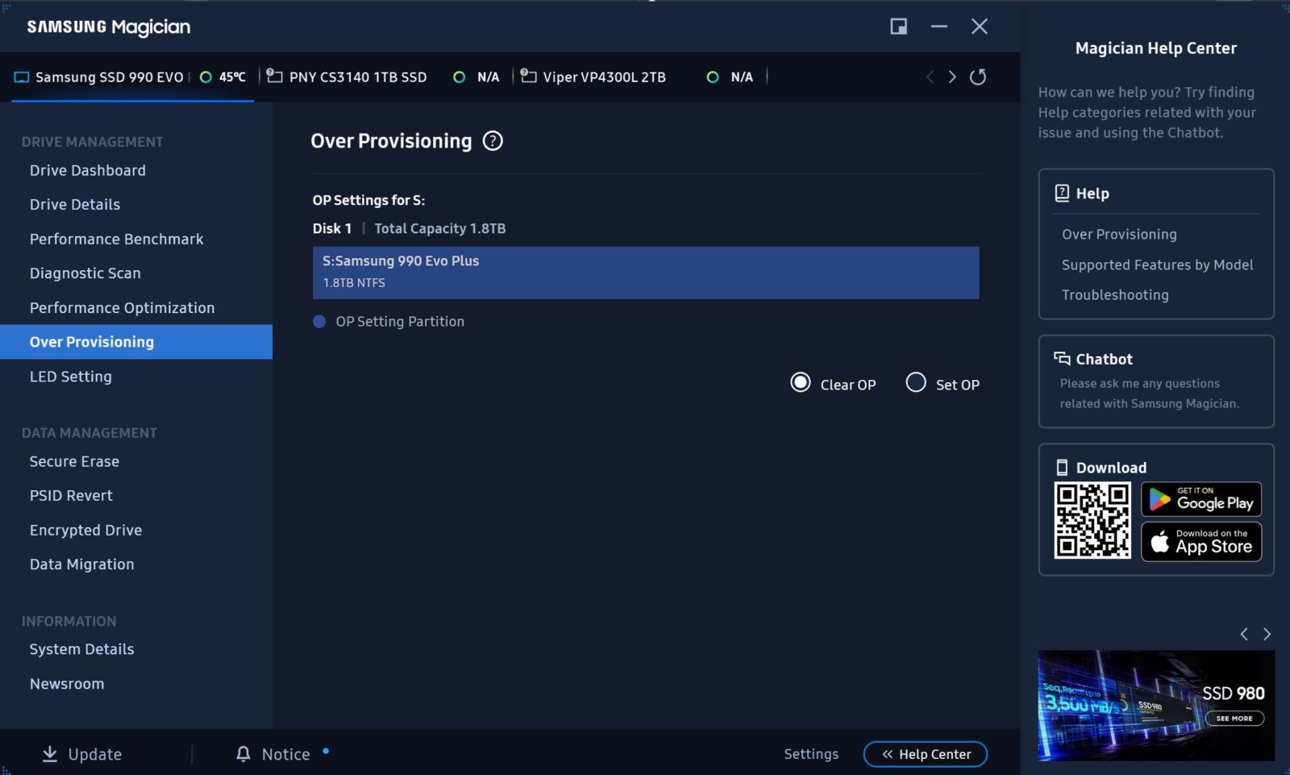Switch to the PNY CS3140 1TB SSD tab
Screen dimensions: 1290x775
(x=357, y=77)
